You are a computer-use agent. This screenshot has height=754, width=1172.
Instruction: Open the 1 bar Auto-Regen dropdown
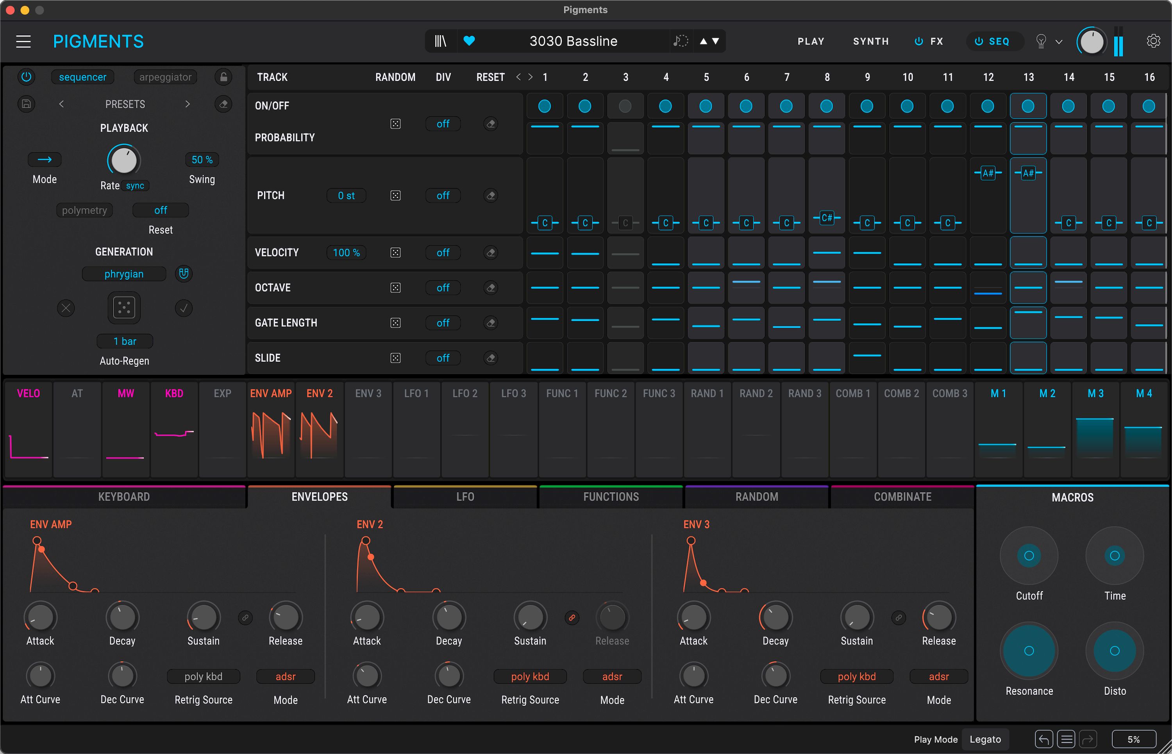(x=124, y=341)
